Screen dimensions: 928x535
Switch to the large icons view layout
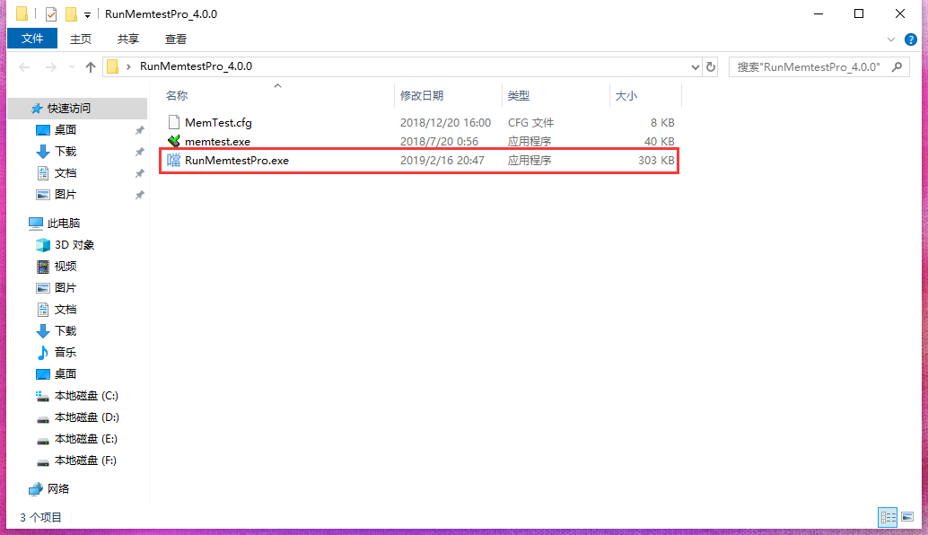(x=907, y=517)
